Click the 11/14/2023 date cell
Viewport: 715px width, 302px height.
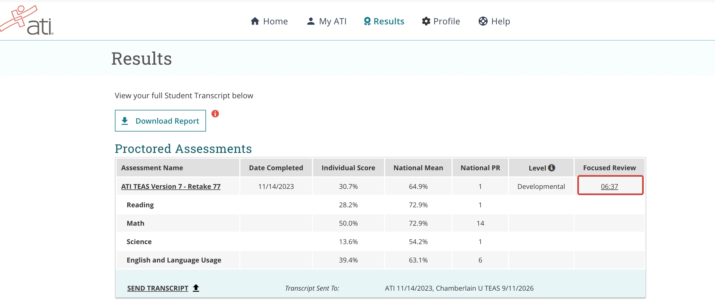[x=276, y=186]
